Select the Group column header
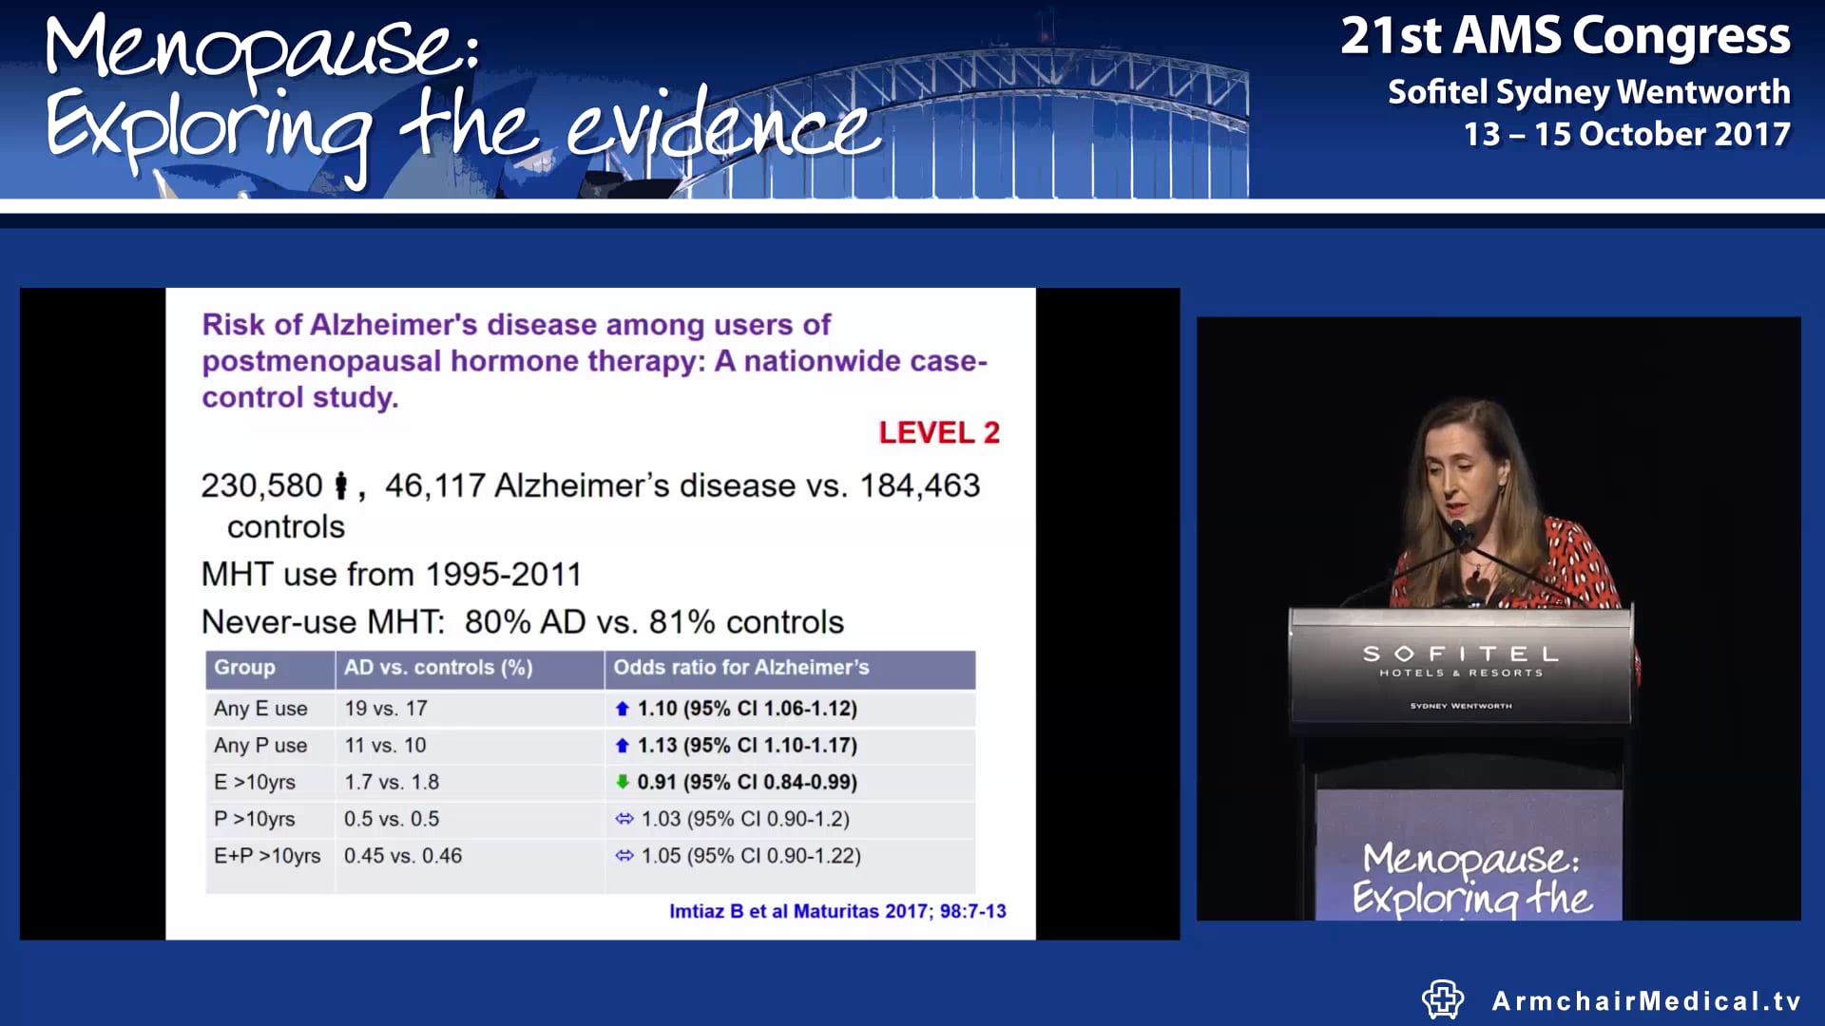This screenshot has height=1026, width=1825. (244, 668)
